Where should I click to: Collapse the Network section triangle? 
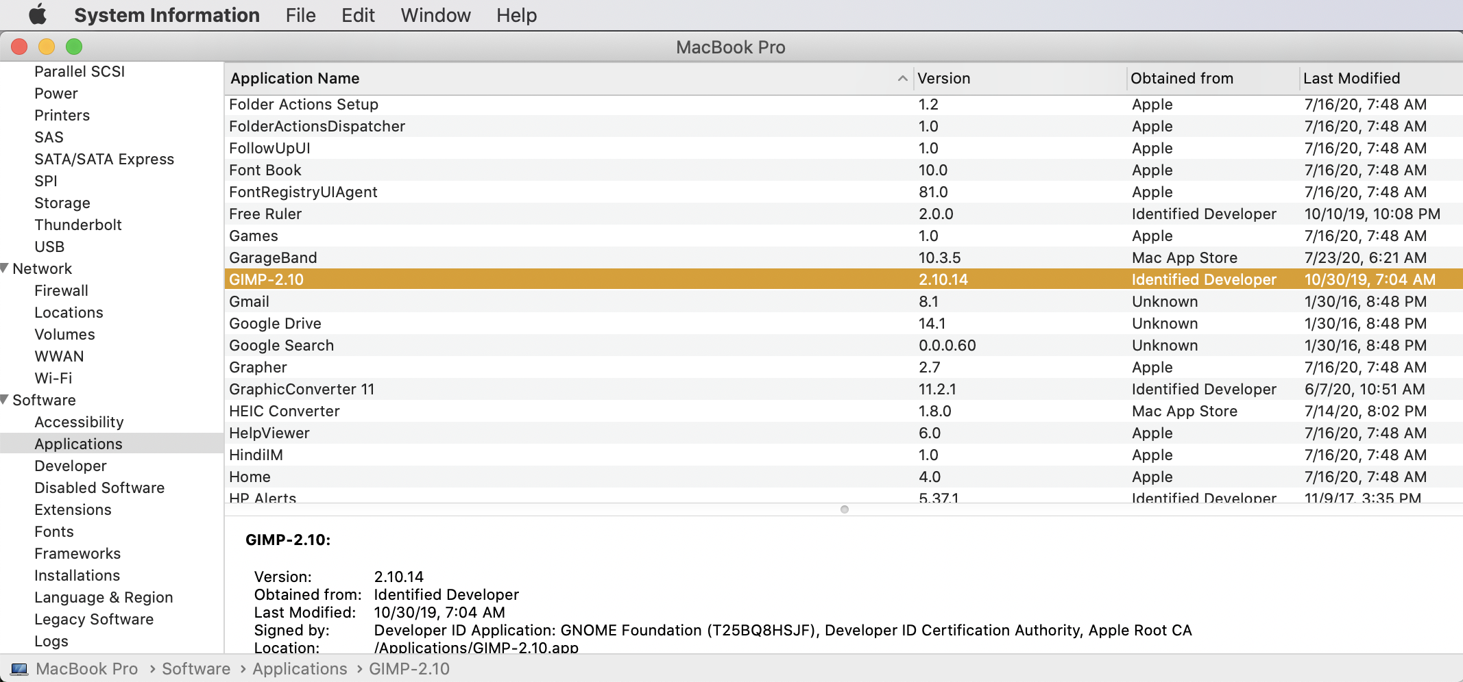tap(5, 268)
